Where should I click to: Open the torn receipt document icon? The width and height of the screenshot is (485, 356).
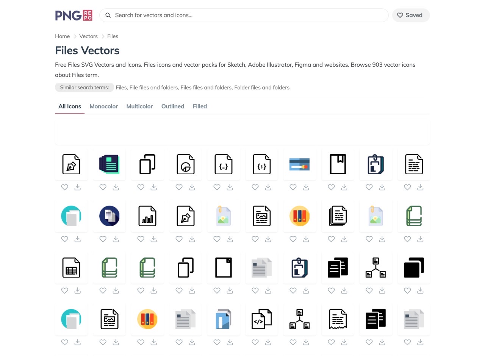[338, 319]
